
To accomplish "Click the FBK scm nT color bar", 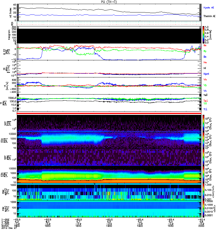I will pyautogui.click(x=203, y=209).
